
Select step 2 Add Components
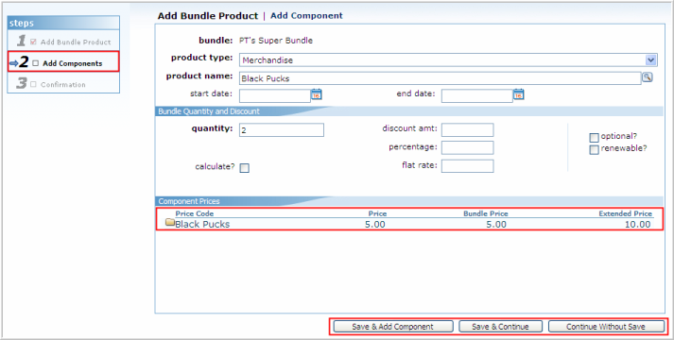pyautogui.click(x=63, y=61)
